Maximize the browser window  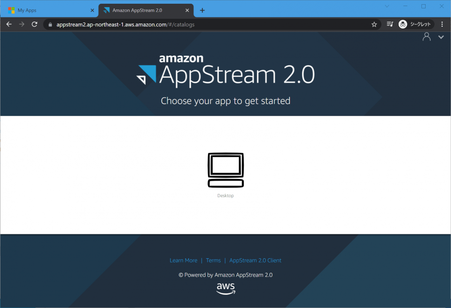pyautogui.click(x=423, y=6)
